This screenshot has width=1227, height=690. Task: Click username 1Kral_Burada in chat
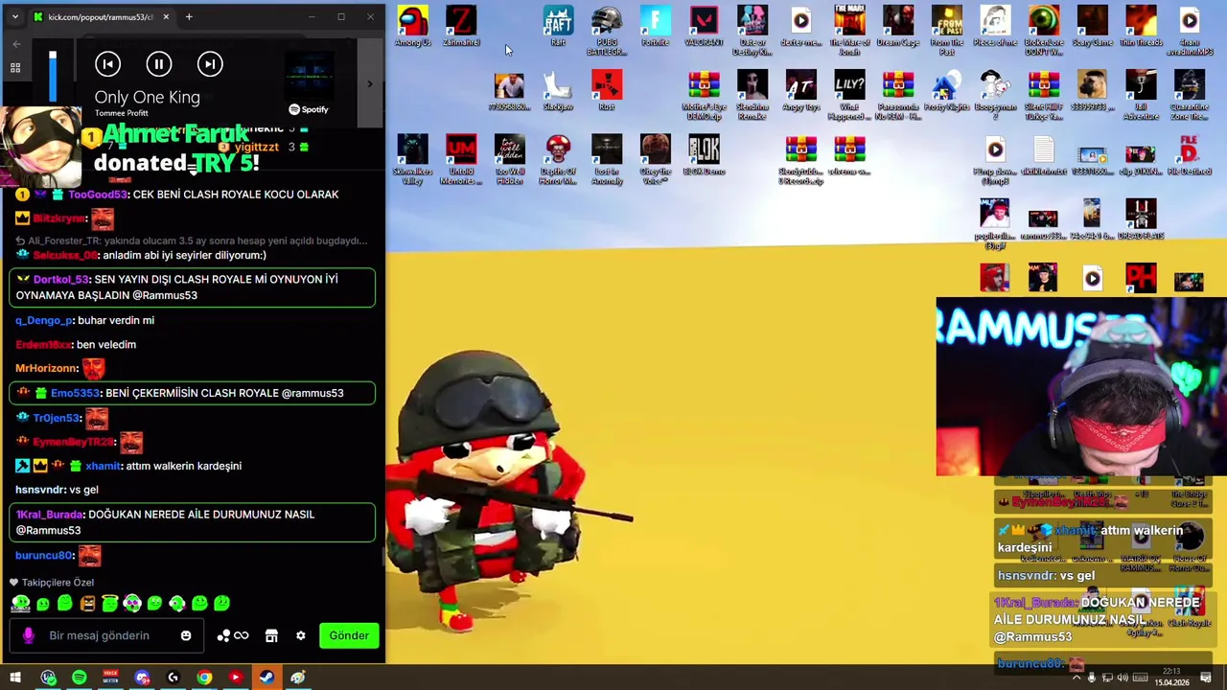(50, 515)
